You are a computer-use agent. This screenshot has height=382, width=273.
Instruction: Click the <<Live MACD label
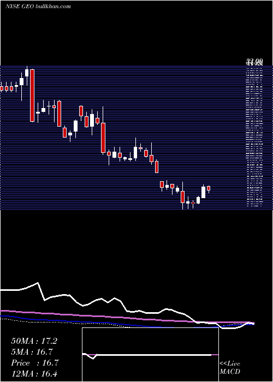coord(230,368)
